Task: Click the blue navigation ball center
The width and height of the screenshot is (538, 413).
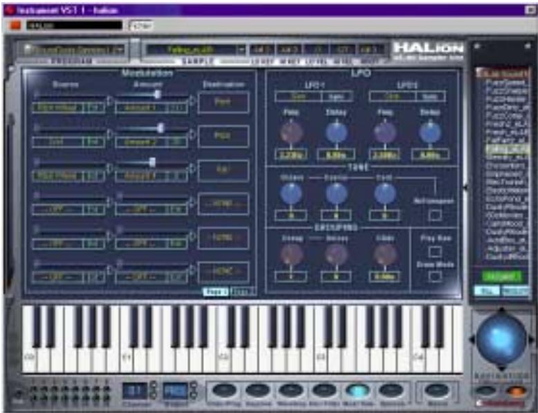Action: (x=501, y=338)
